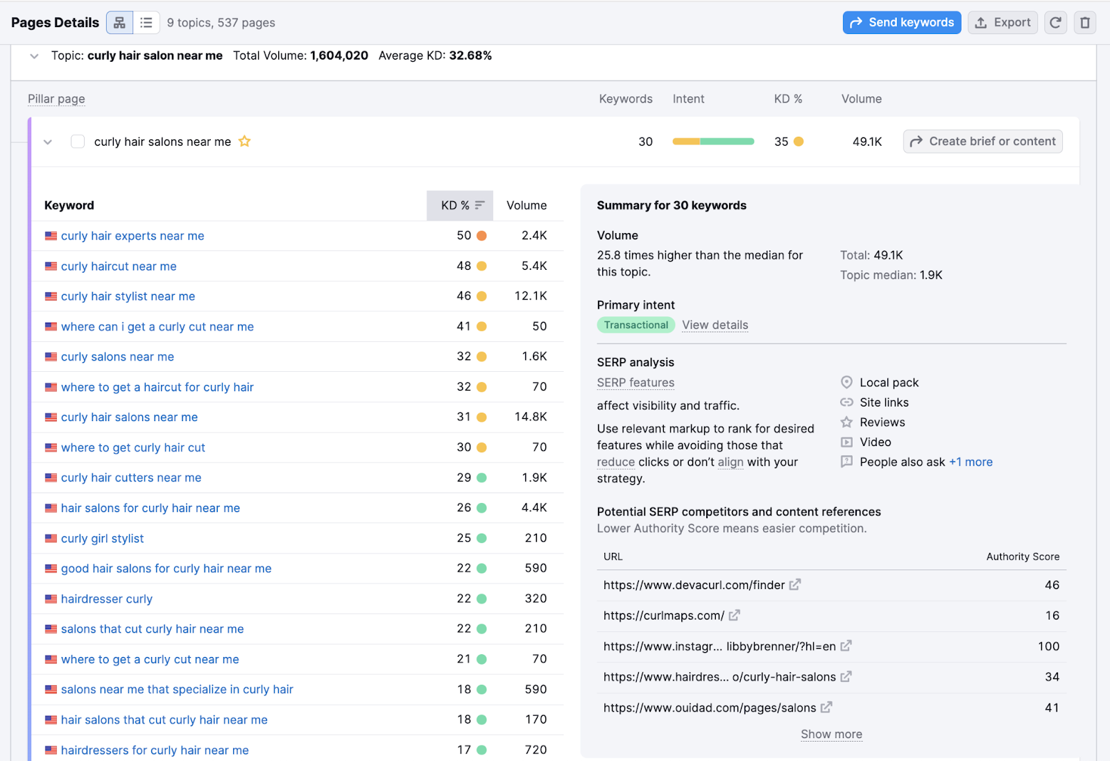Screen dimensions: 1110x761
Task: Refresh the pages data
Action: 1055,22
